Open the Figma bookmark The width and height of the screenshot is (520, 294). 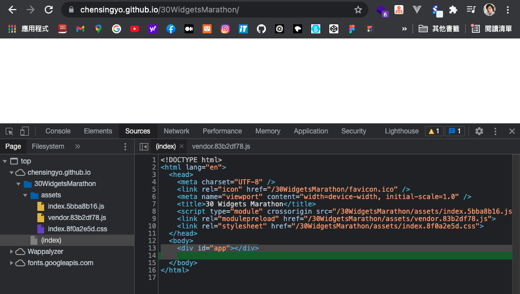352,29
